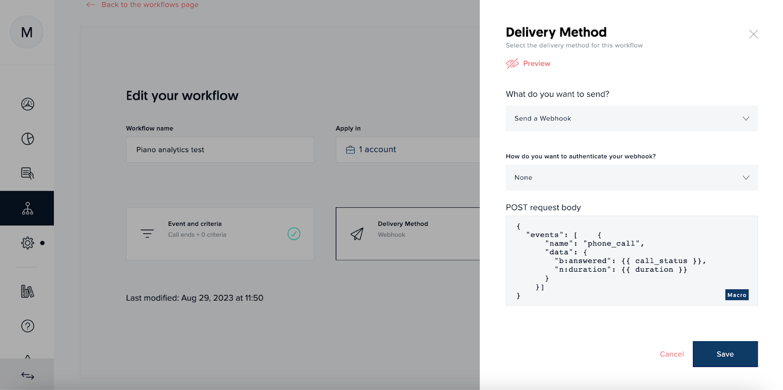Image resolution: width=783 pixels, height=390 pixels.
Task: Click Back to the workflows page link
Action: (149, 5)
